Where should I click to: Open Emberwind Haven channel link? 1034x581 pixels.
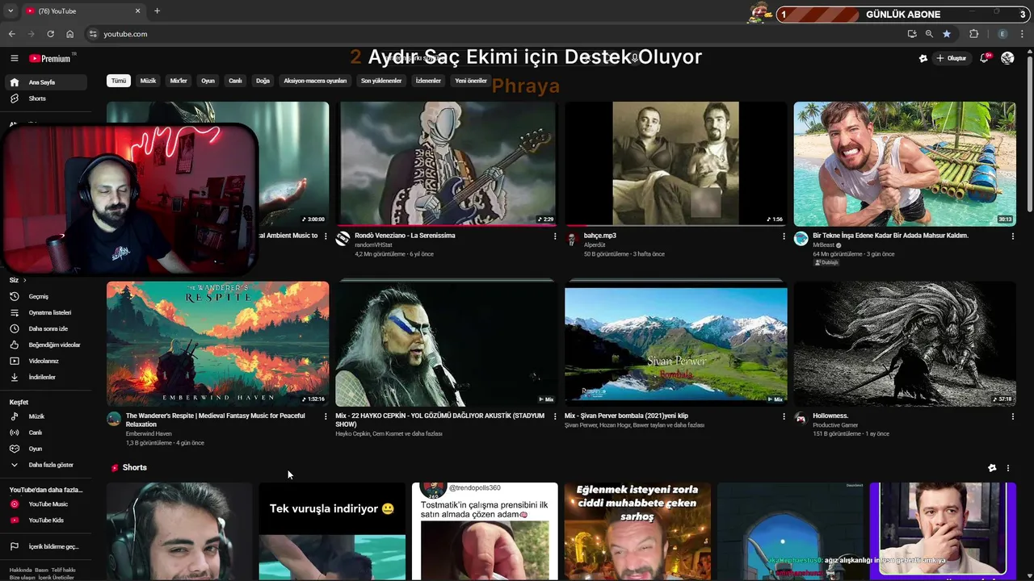click(149, 433)
